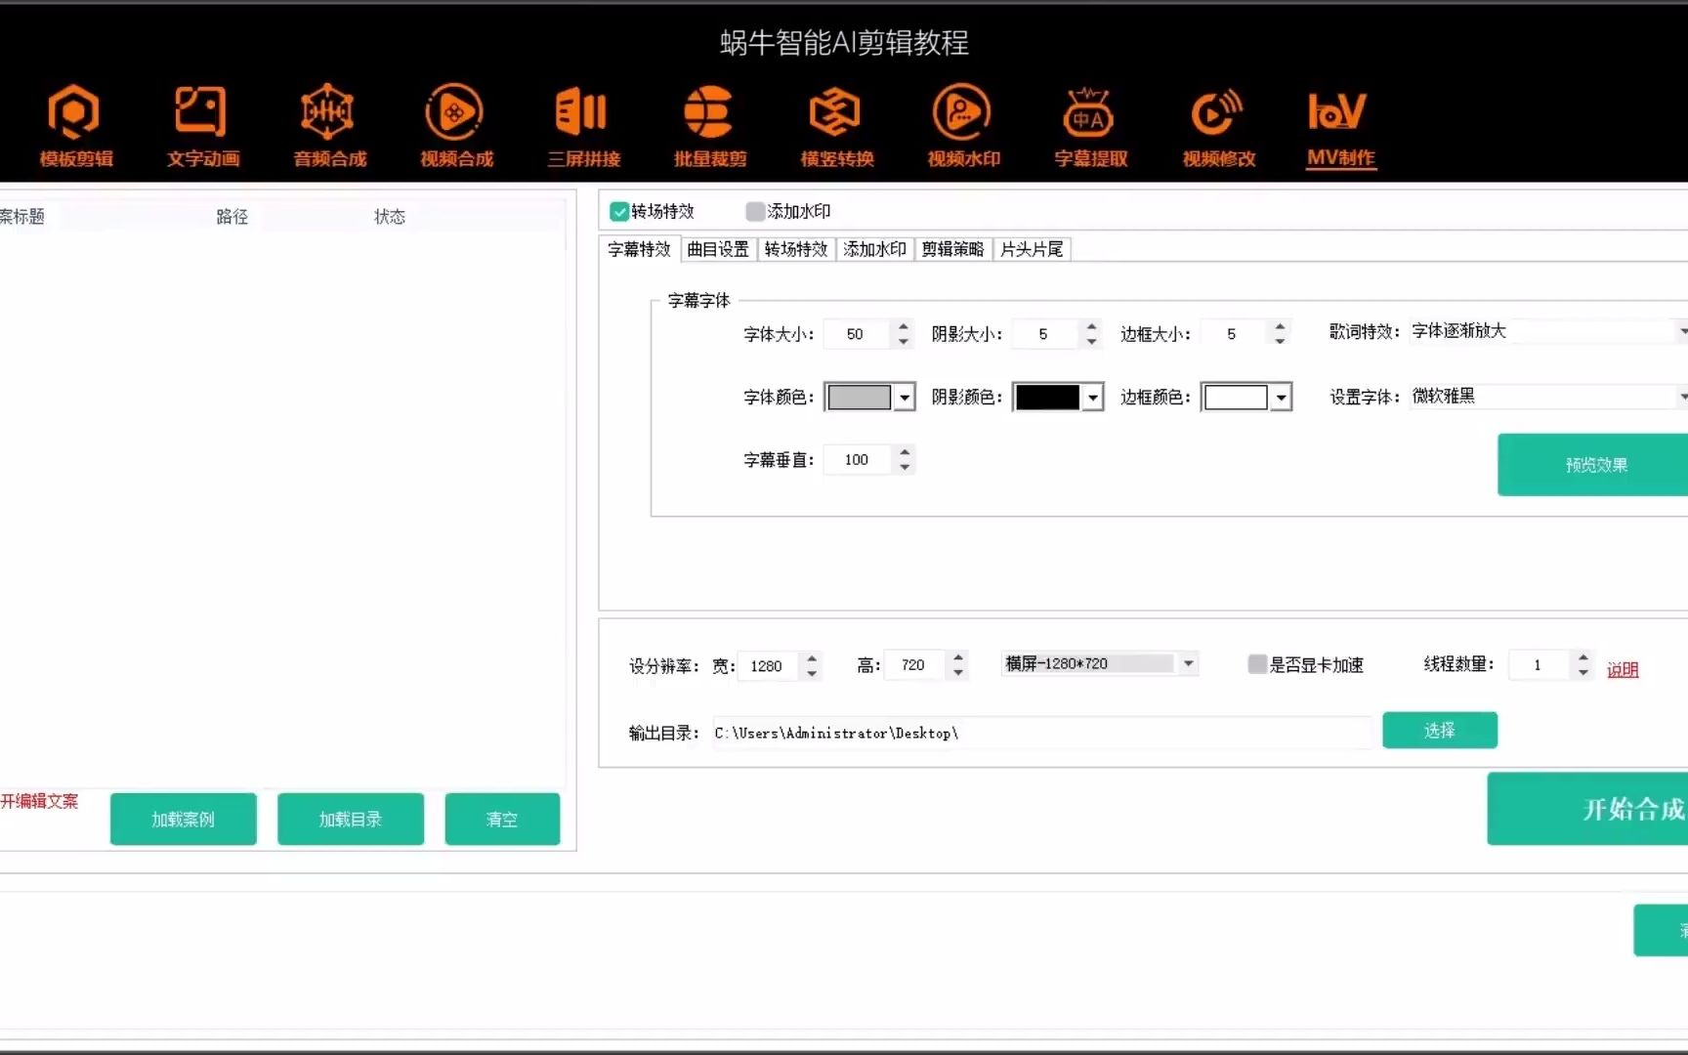Switch to the 添加水印 tab
Image resolution: width=1688 pixels, height=1055 pixels.
click(874, 249)
